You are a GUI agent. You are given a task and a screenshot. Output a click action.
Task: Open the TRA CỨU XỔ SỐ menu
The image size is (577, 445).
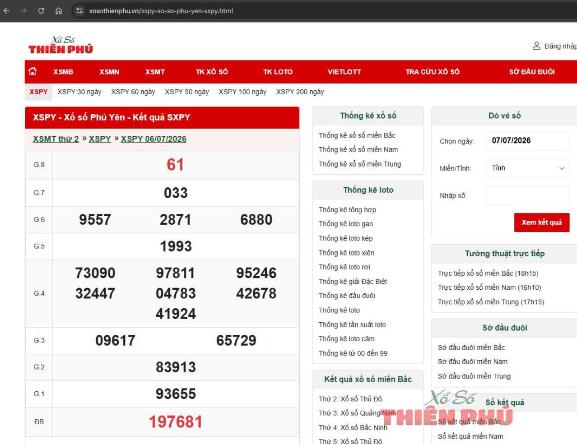[433, 72]
